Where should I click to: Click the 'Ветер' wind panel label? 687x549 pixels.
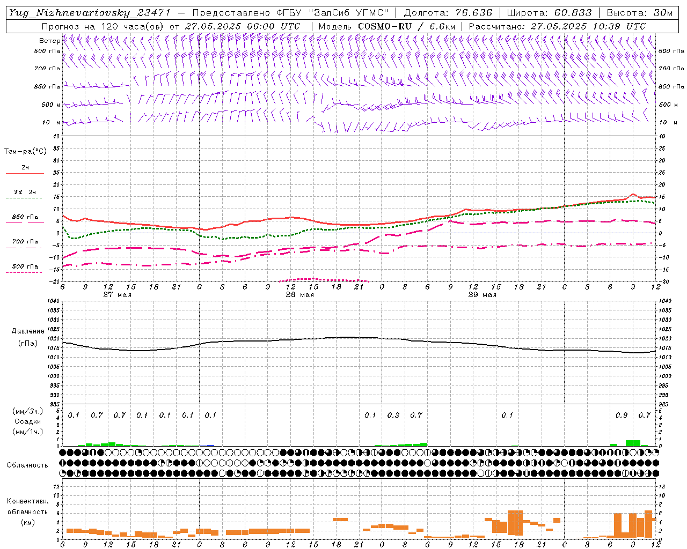tap(49, 41)
